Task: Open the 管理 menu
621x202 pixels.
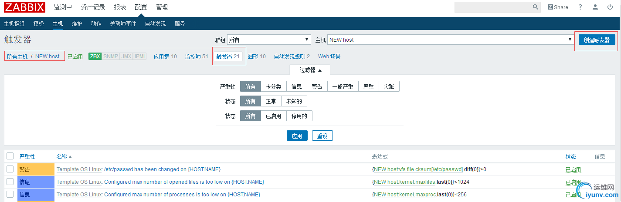Action: [162, 7]
